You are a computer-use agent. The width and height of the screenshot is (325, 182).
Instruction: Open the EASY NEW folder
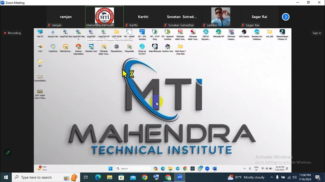117,34
